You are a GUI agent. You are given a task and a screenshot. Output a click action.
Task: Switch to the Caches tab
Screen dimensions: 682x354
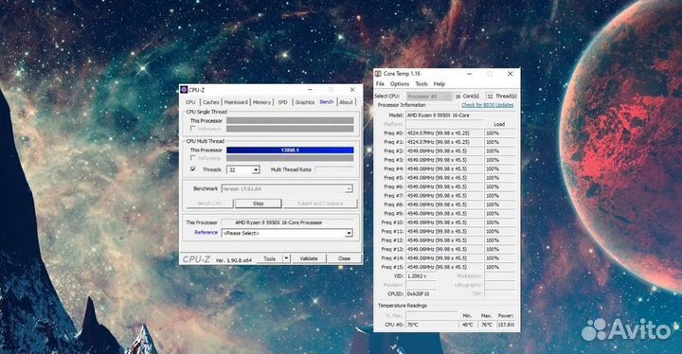coord(211,102)
